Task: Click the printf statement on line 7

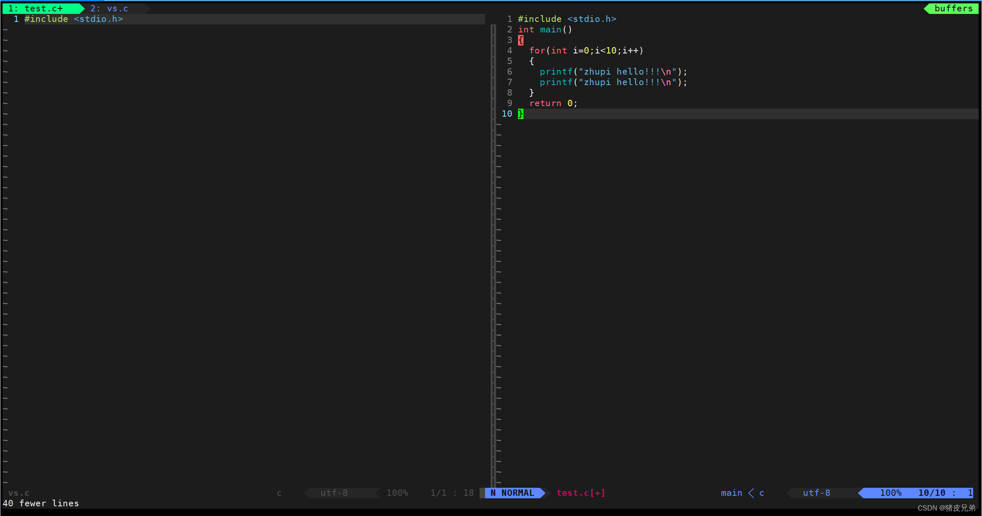Action: click(x=613, y=82)
